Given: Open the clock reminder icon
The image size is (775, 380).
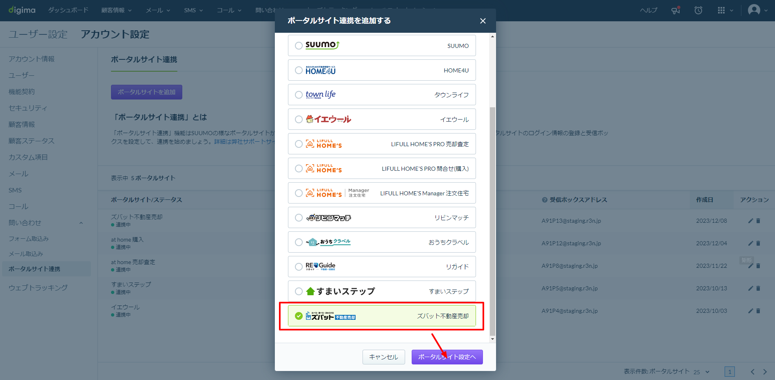Looking at the screenshot, I should [698, 10].
